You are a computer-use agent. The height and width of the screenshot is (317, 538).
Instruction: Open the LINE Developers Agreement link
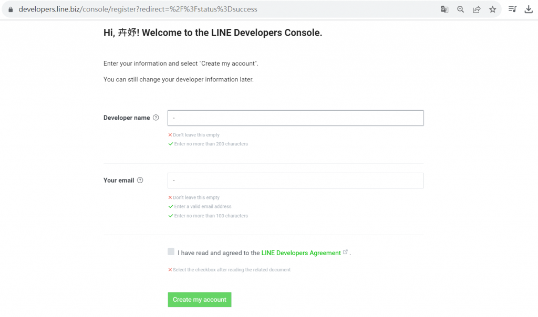click(301, 253)
